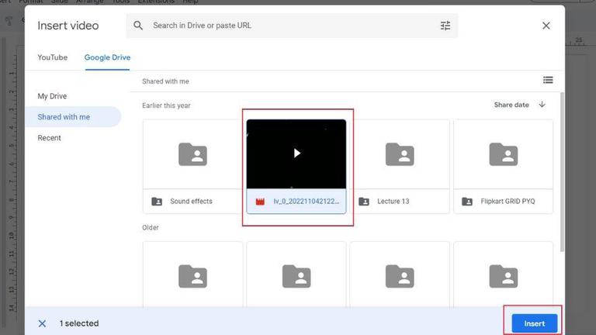Select Shared with me in sidebar
This screenshot has width=596, height=335.
click(73, 116)
